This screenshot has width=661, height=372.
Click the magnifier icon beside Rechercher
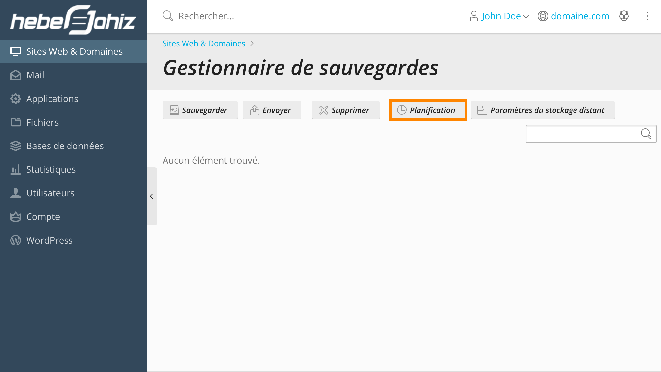click(167, 16)
